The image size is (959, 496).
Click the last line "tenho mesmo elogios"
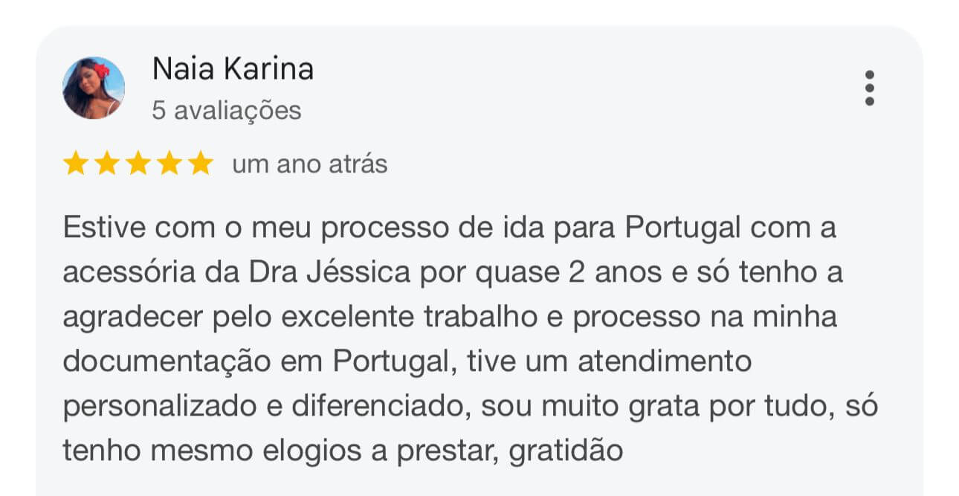pyautogui.click(x=342, y=451)
